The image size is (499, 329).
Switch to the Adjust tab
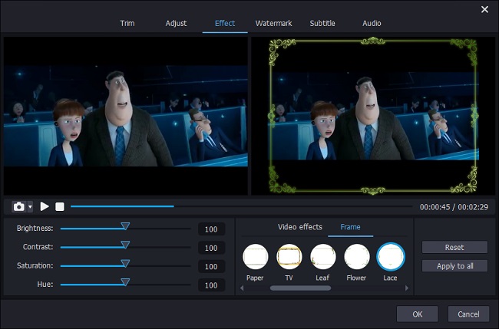click(176, 23)
